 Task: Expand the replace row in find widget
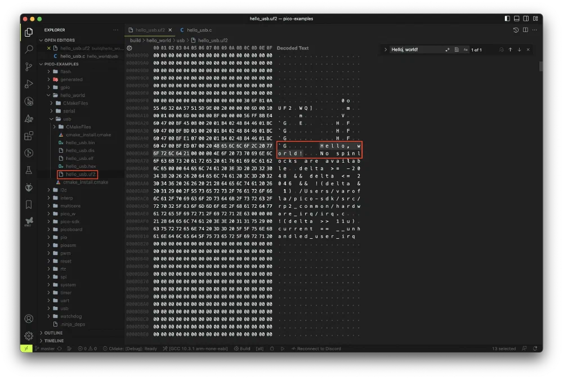pyautogui.click(x=386, y=50)
